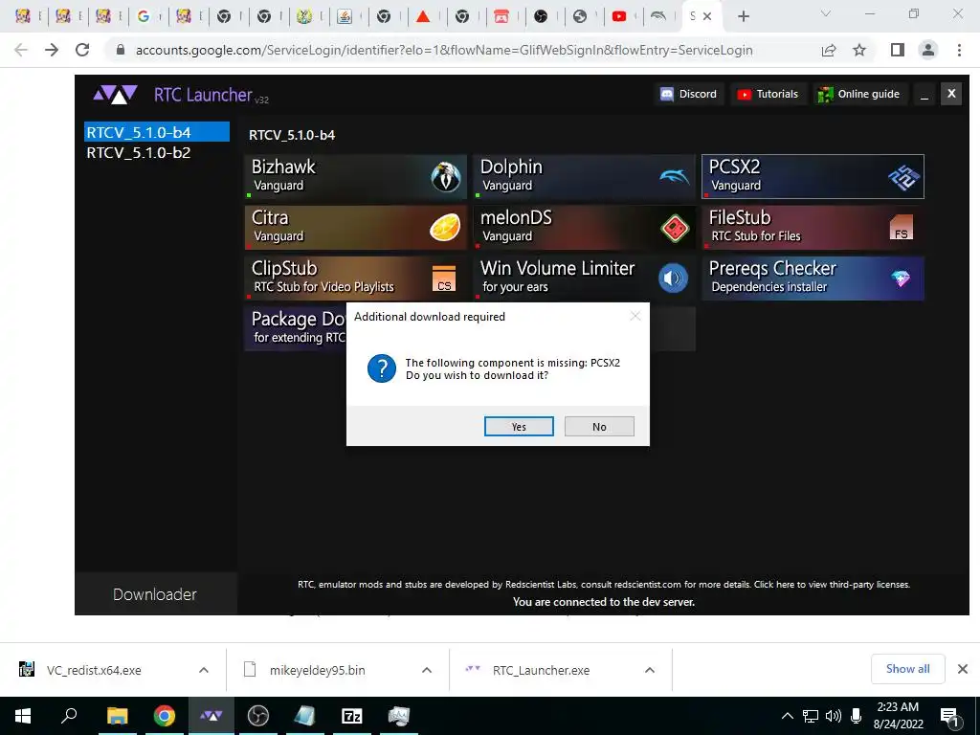
Task: Open Win Volume Limiter
Action: coord(584,278)
